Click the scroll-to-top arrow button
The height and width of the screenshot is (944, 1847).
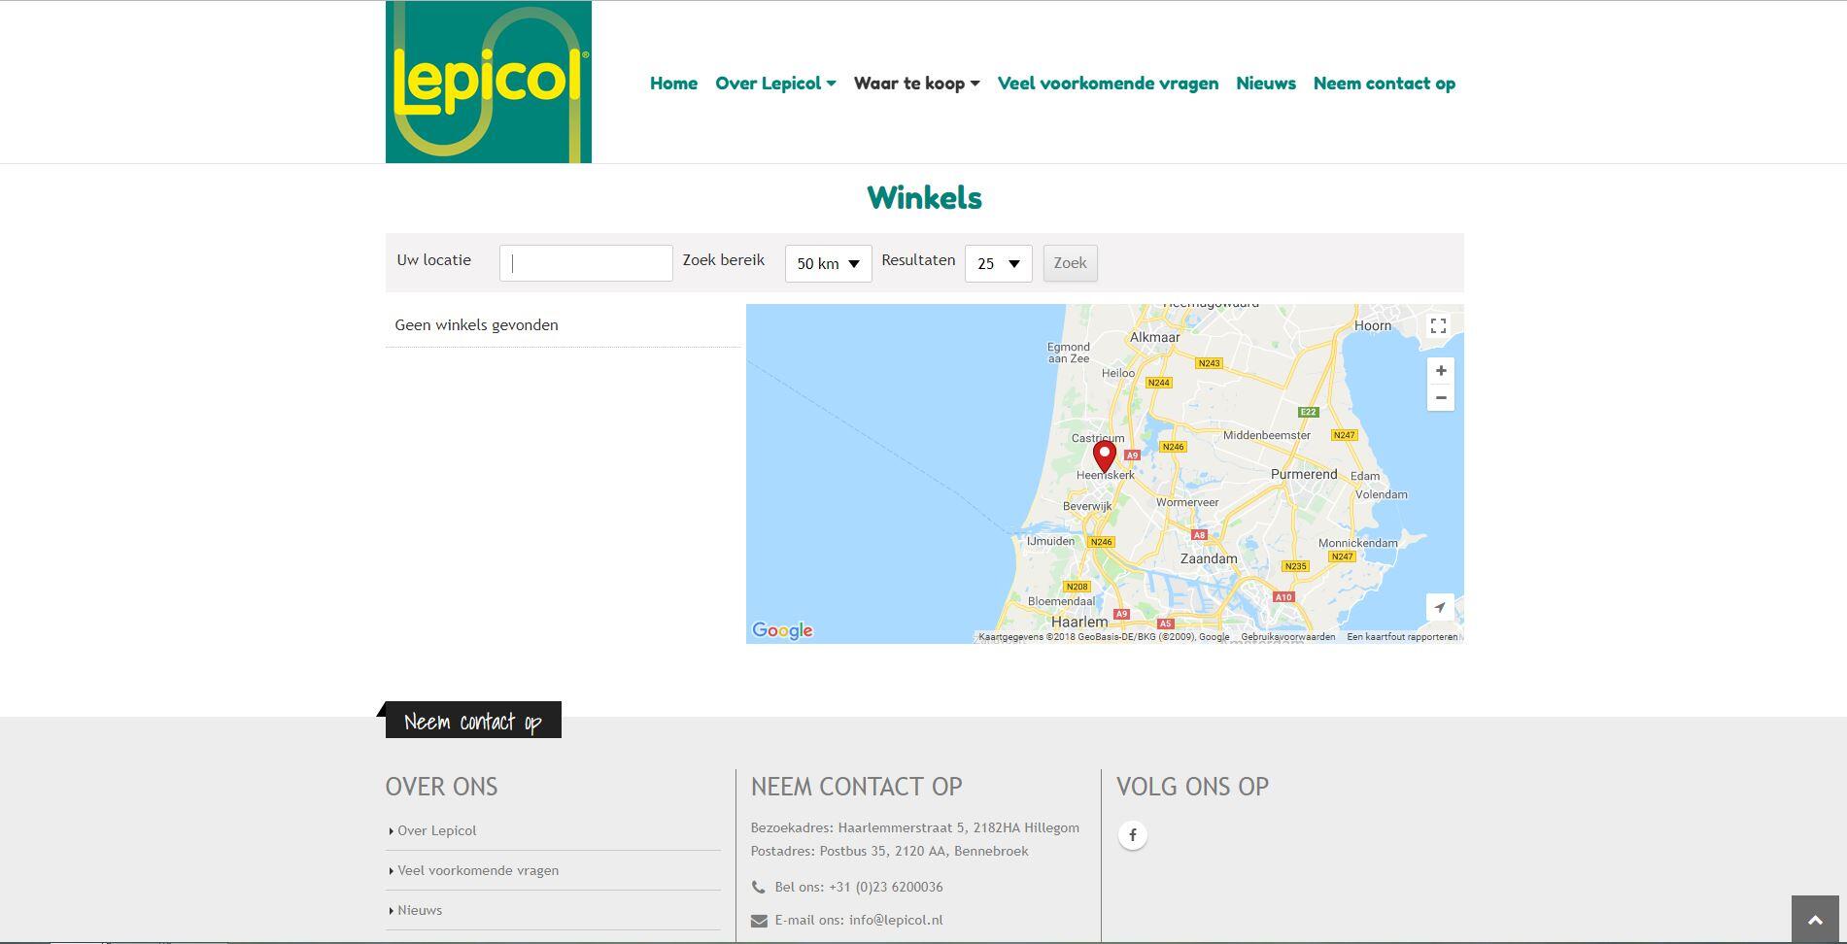pyautogui.click(x=1815, y=920)
